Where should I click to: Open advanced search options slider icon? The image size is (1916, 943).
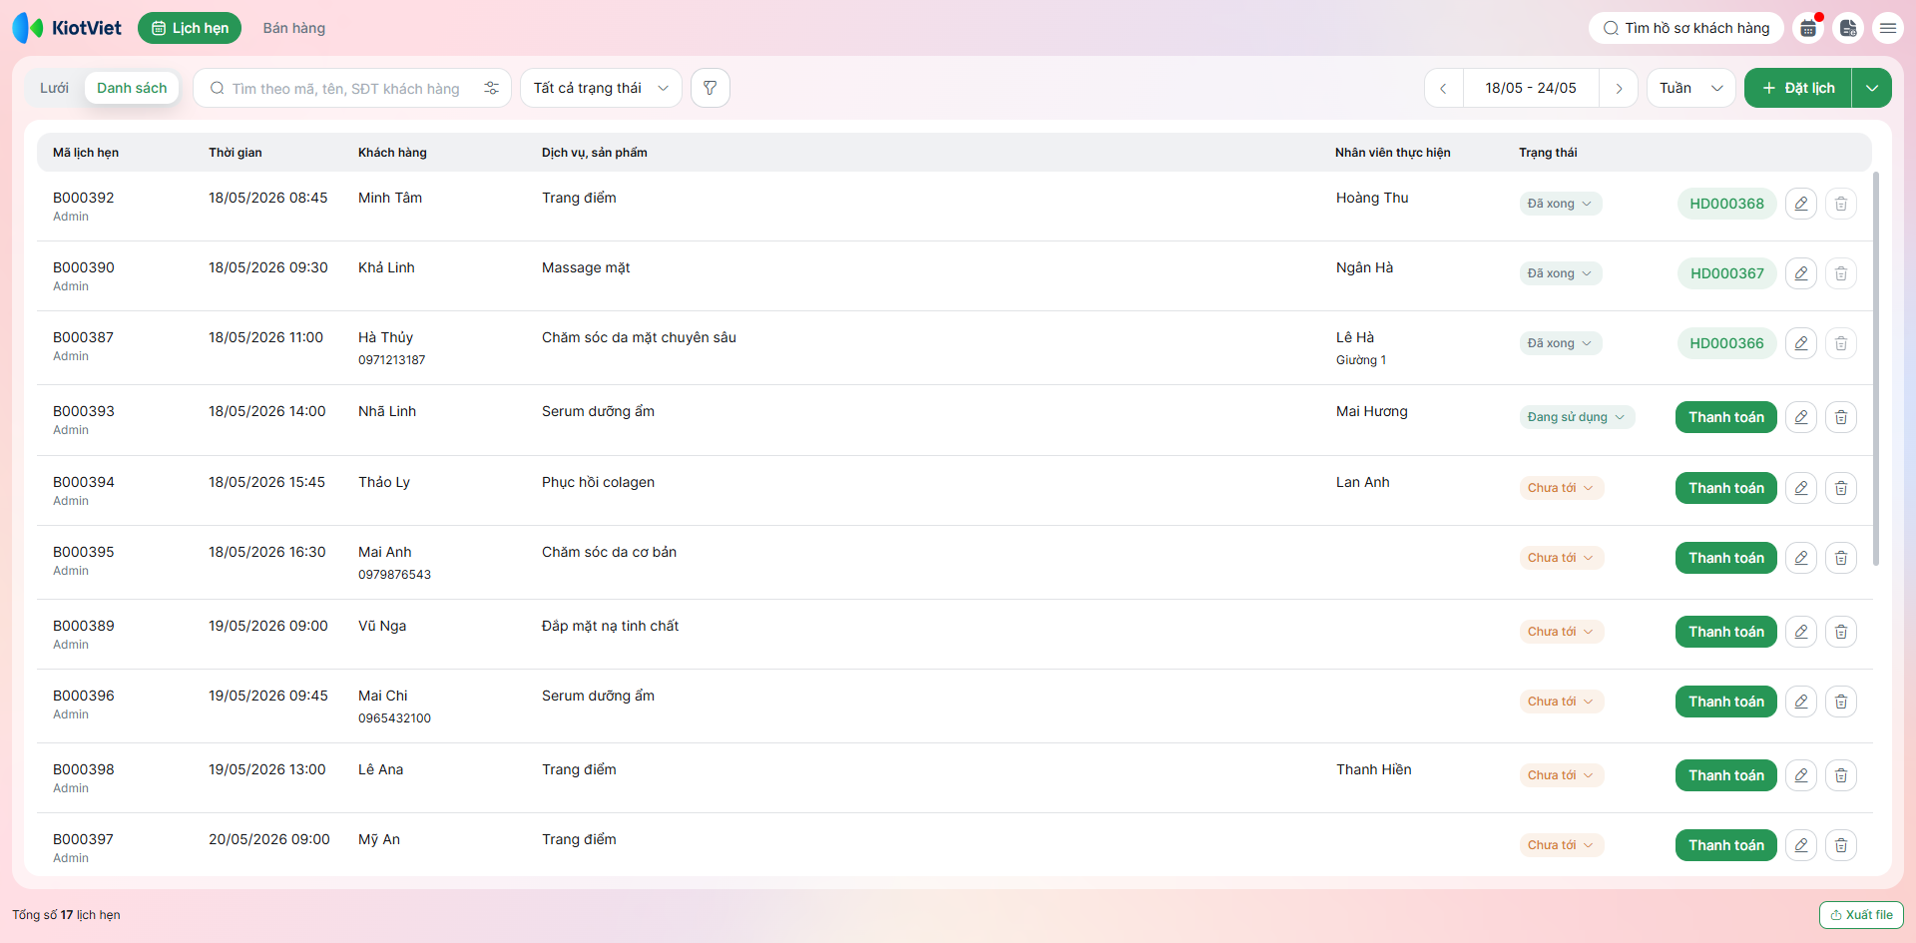[x=491, y=88]
